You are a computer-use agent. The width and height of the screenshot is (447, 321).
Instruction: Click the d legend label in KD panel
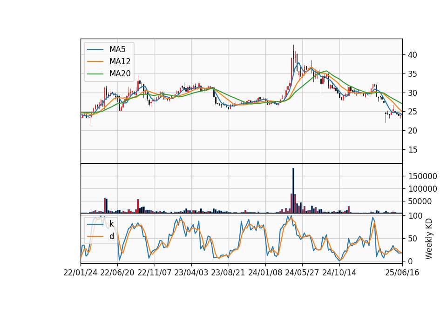tap(112, 236)
